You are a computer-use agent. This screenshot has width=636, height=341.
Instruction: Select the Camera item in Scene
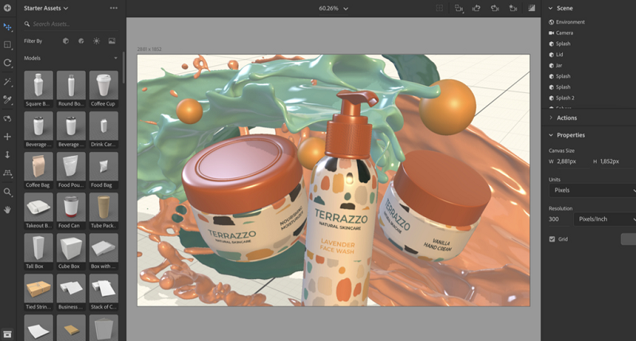click(x=564, y=33)
